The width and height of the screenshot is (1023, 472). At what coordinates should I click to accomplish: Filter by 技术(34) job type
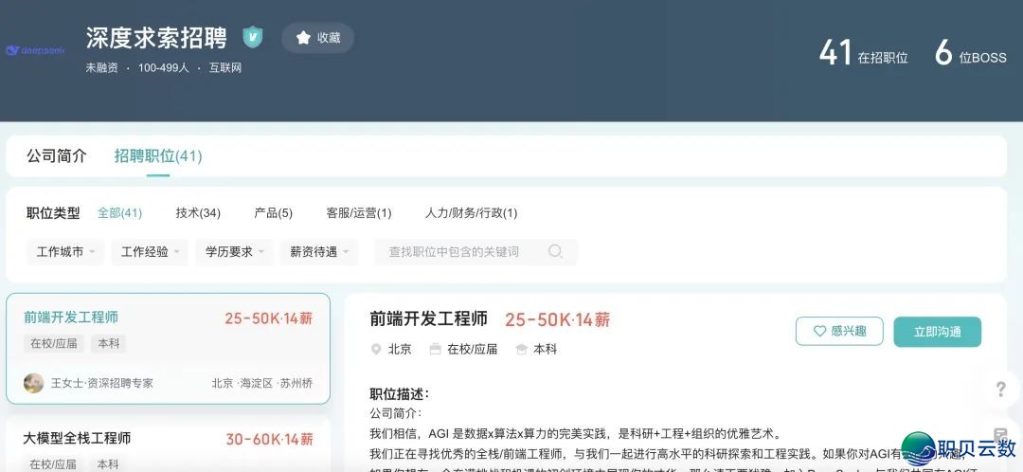click(x=198, y=213)
